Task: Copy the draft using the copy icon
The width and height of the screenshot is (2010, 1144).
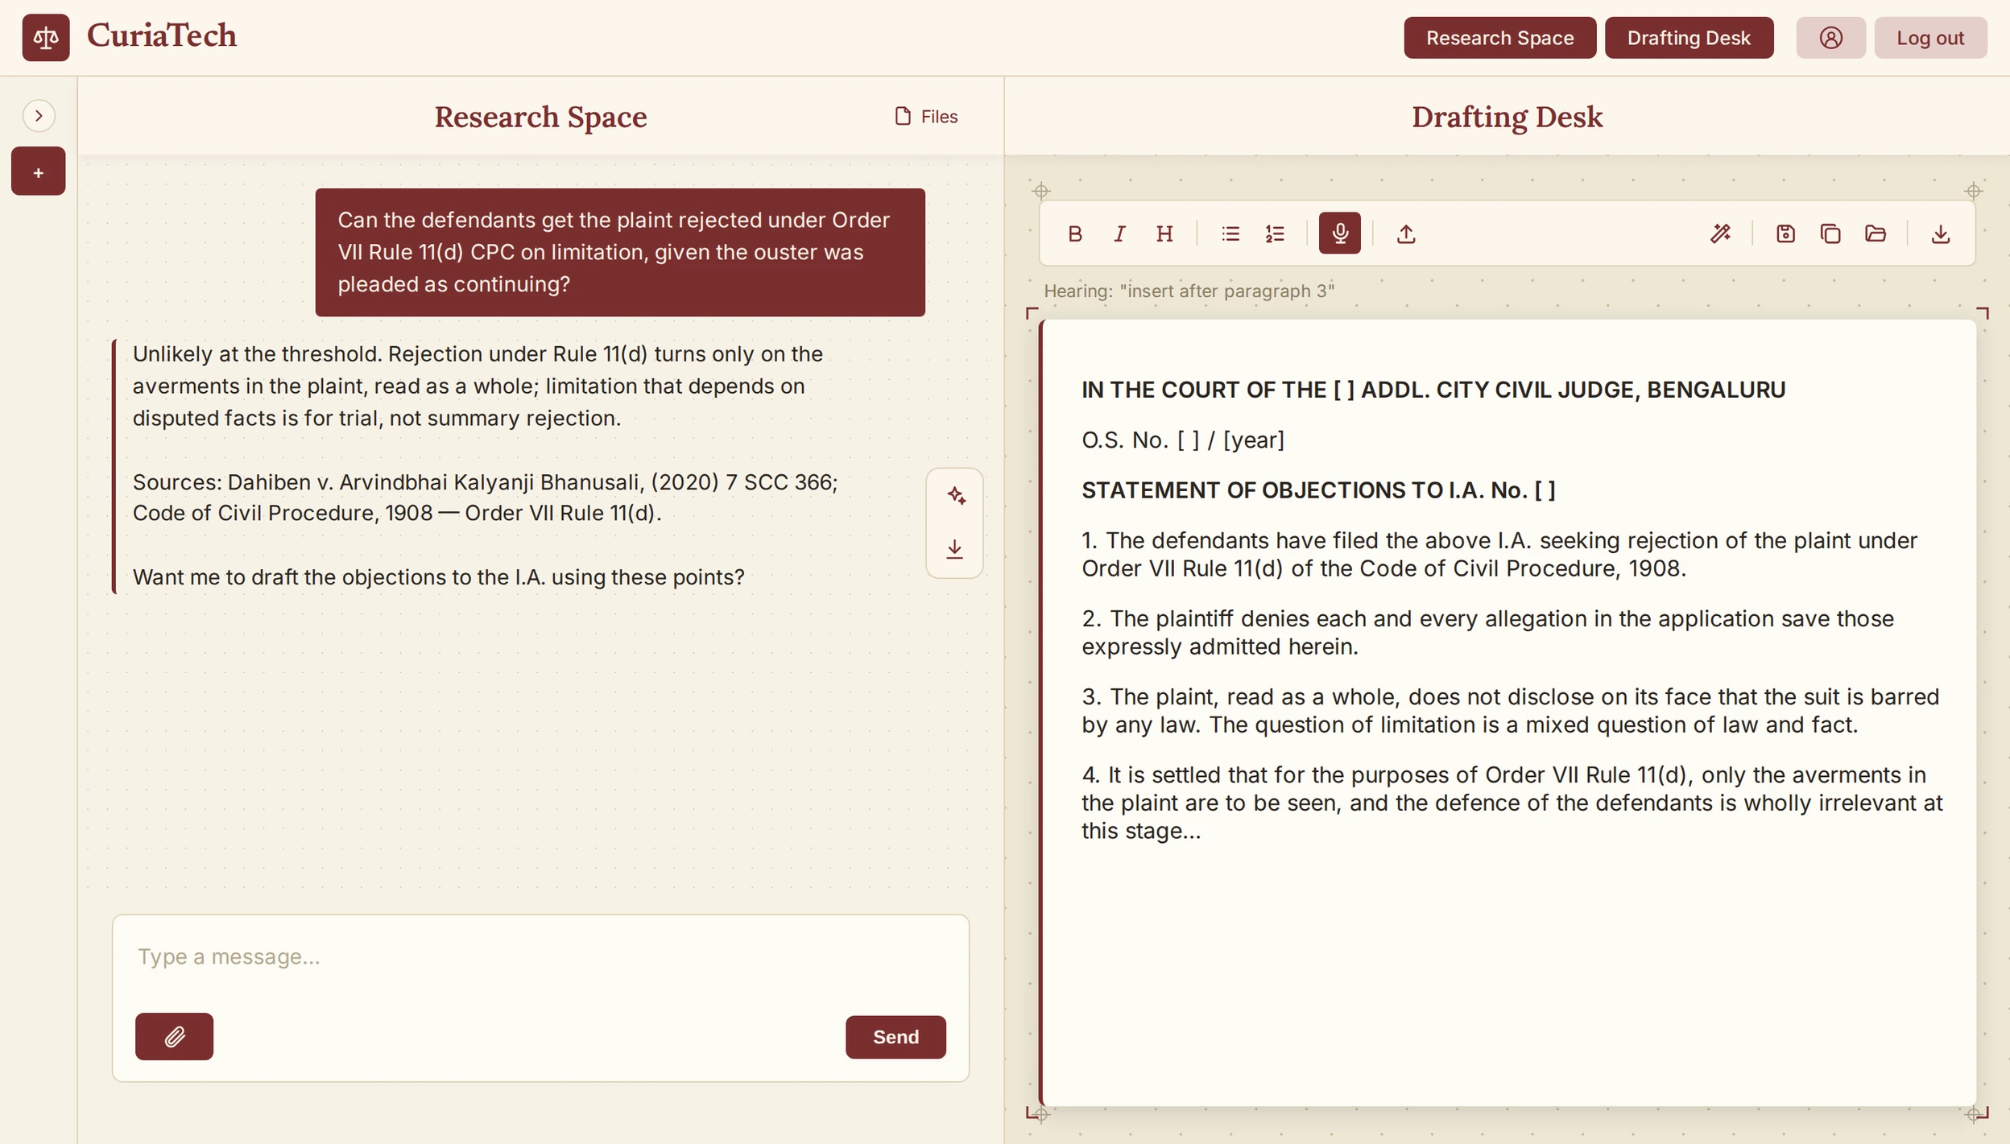Action: click(x=1830, y=234)
